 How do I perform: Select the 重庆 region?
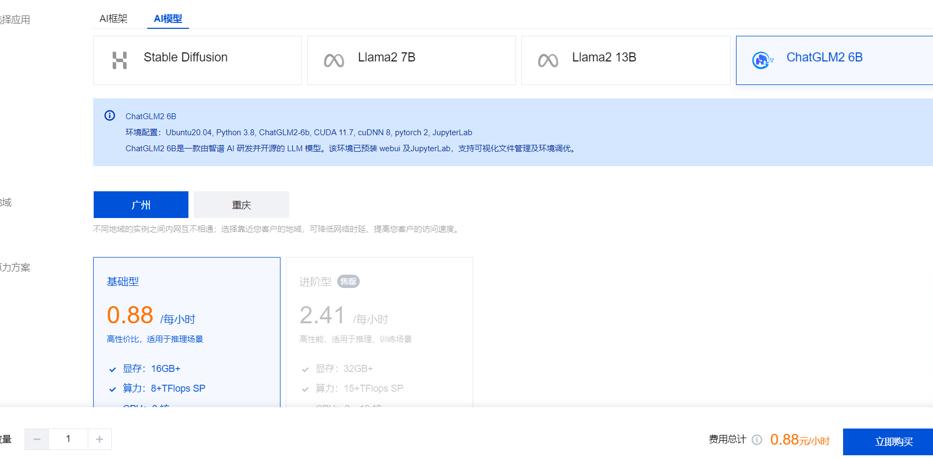241,205
